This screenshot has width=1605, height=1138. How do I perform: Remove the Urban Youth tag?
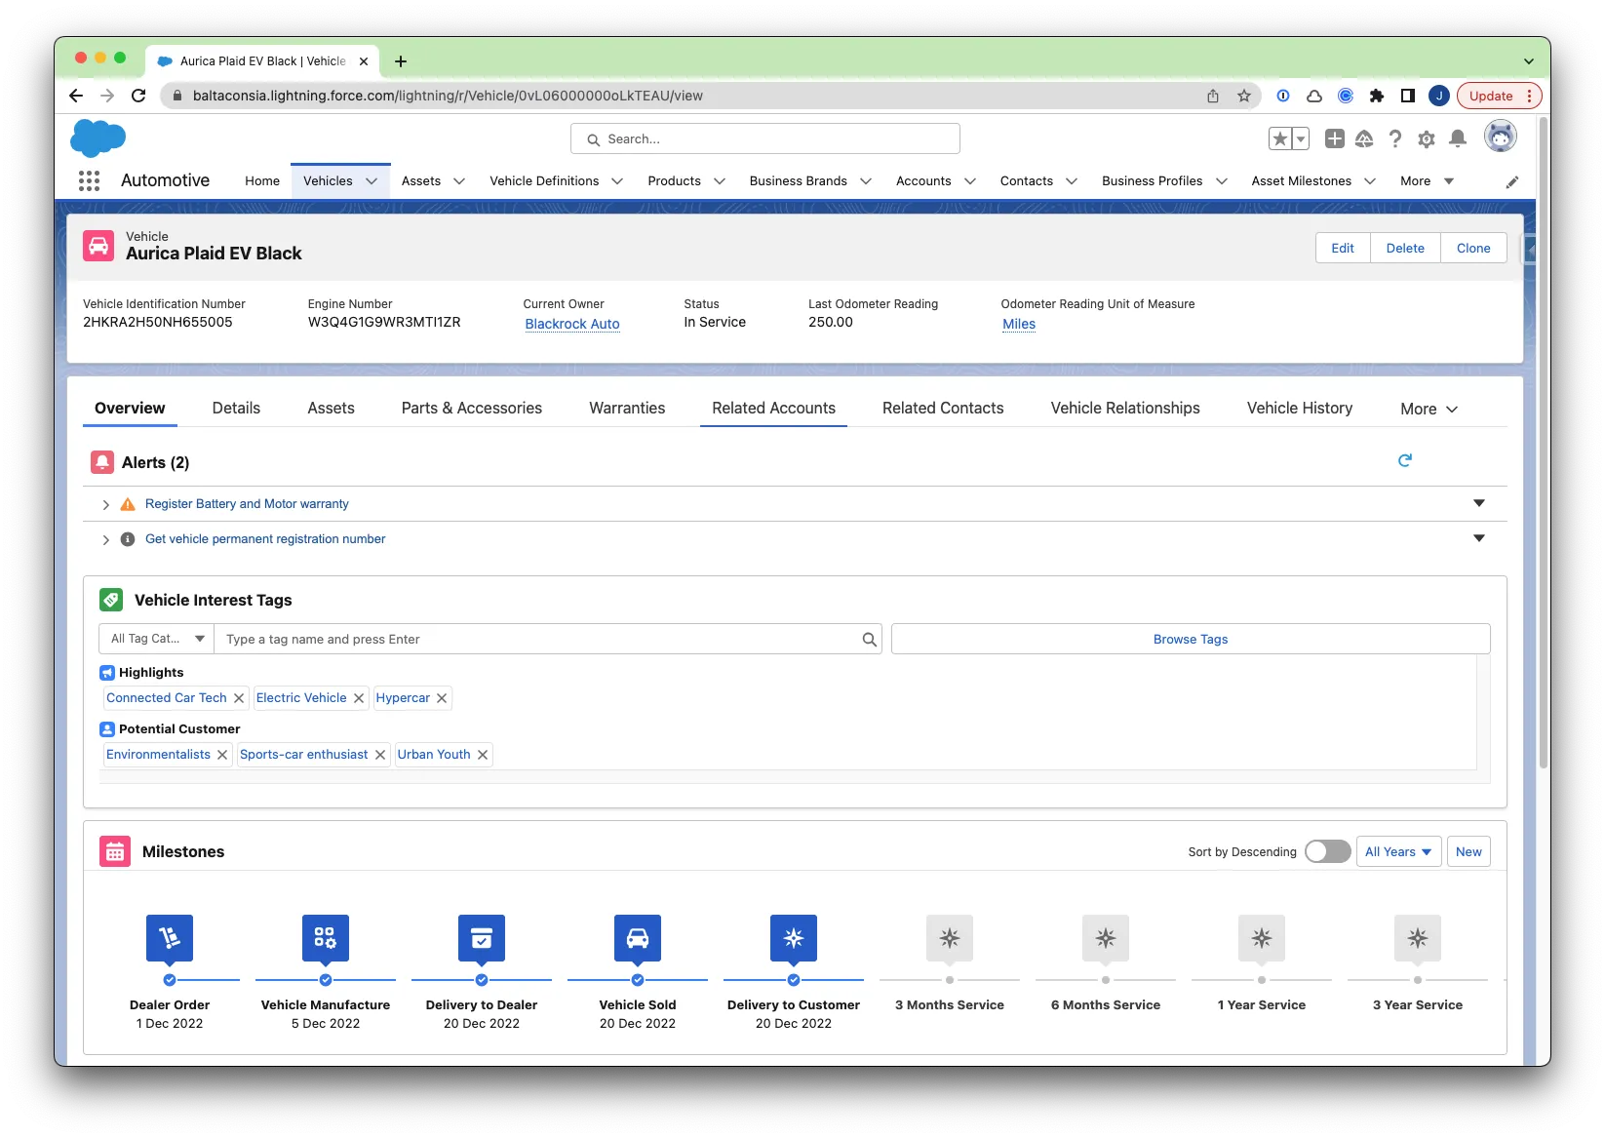point(483,755)
